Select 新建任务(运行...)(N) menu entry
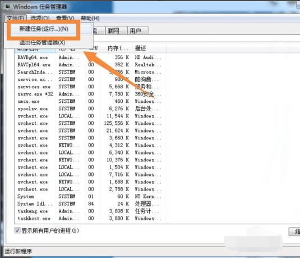The image size is (300, 258). click(44, 29)
